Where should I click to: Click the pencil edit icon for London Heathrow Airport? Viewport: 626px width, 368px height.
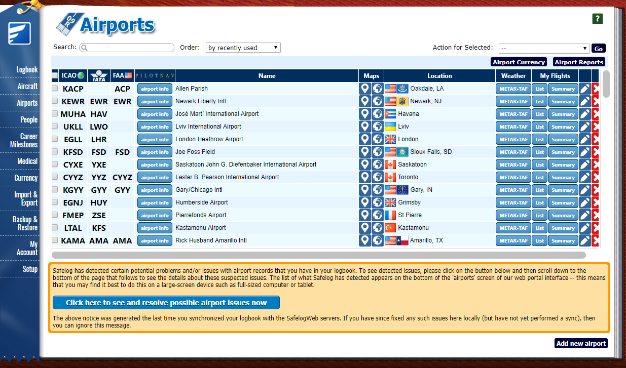coord(584,139)
